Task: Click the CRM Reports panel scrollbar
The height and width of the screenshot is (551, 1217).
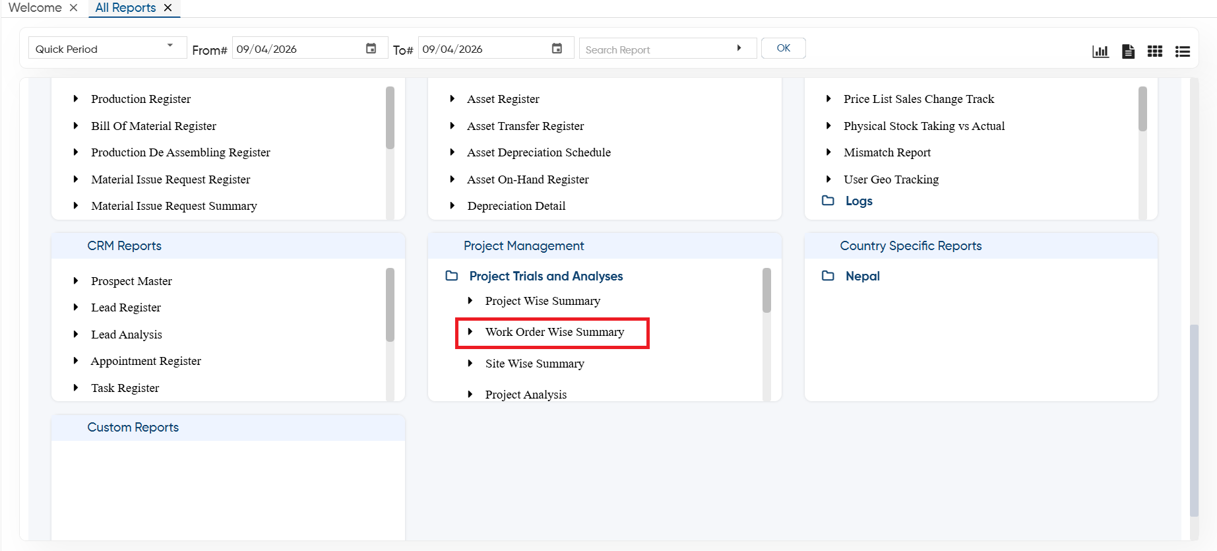Action: pos(390,305)
